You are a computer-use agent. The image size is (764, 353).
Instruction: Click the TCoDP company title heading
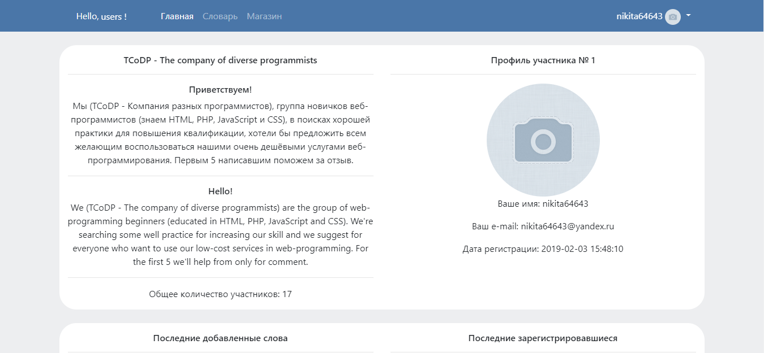(220, 60)
